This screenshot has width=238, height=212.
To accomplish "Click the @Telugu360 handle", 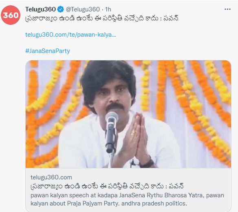I will click(83, 9).
